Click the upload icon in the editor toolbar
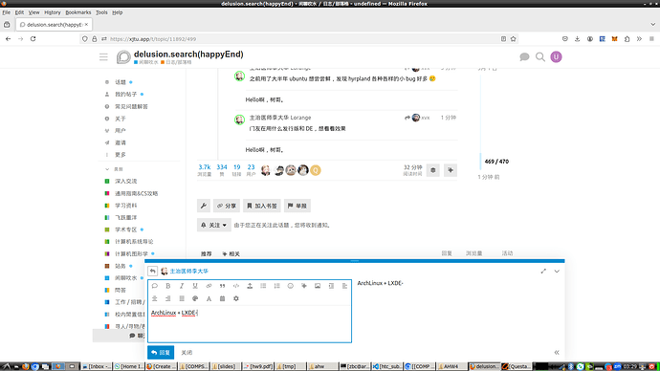 pyautogui.click(x=250, y=286)
